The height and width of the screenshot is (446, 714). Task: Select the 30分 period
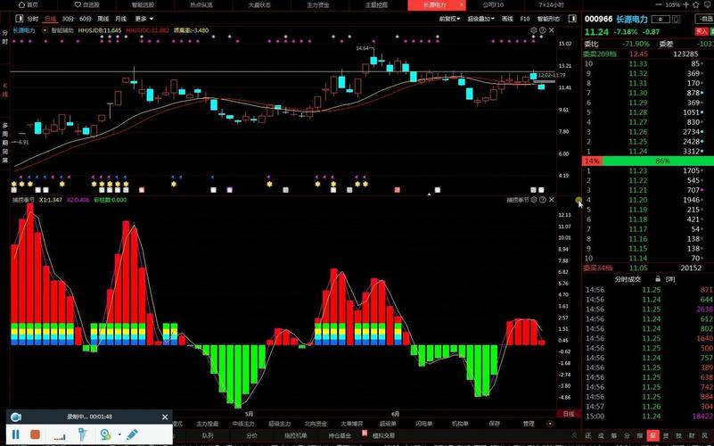pos(68,18)
